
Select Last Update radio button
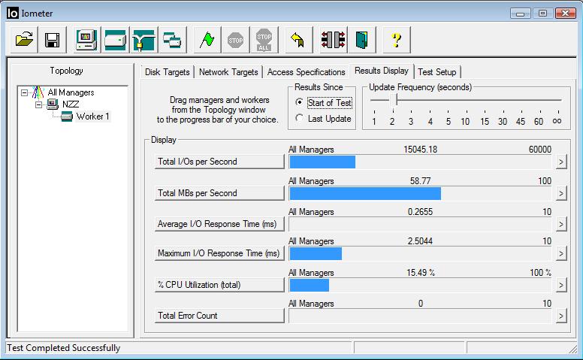(x=299, y=118)
